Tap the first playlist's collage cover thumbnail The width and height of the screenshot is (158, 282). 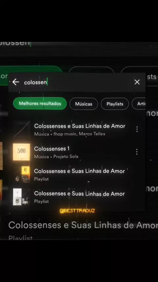(21, 174)
